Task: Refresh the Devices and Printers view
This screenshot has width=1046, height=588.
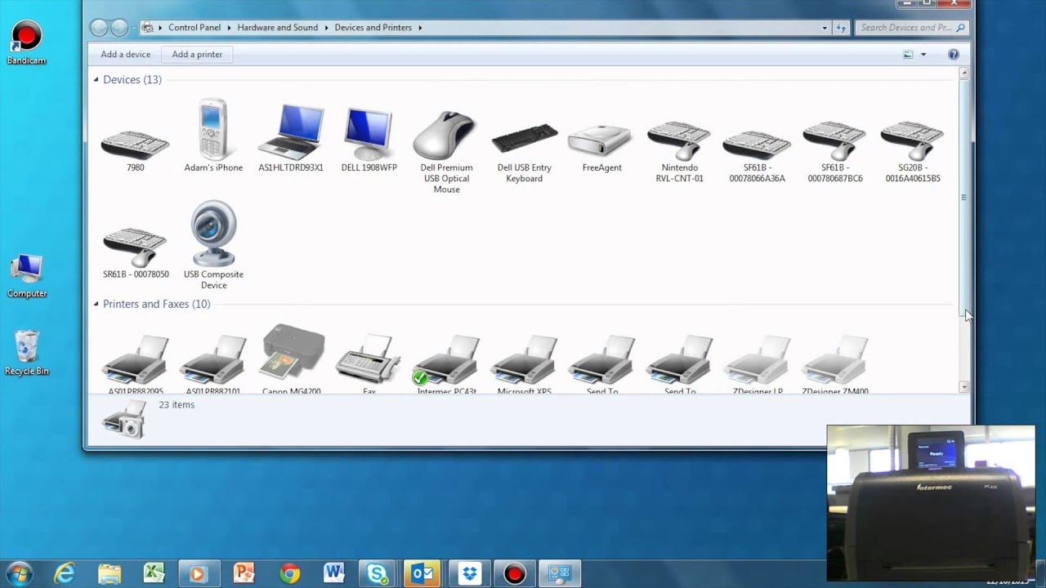Action: tap(841, 28)
